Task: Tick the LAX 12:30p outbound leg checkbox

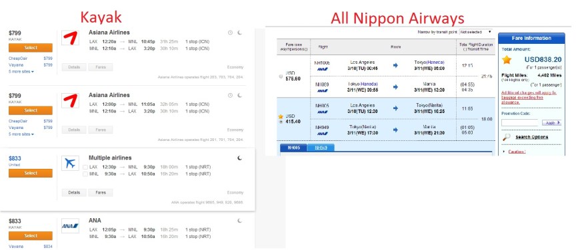Action: click(85, 167)
